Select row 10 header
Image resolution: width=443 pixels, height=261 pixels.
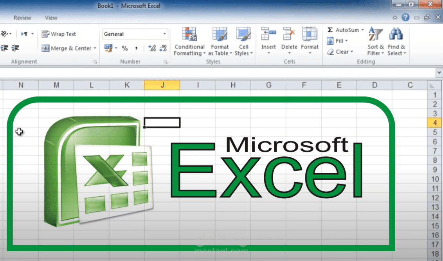[x=435, y=179]
